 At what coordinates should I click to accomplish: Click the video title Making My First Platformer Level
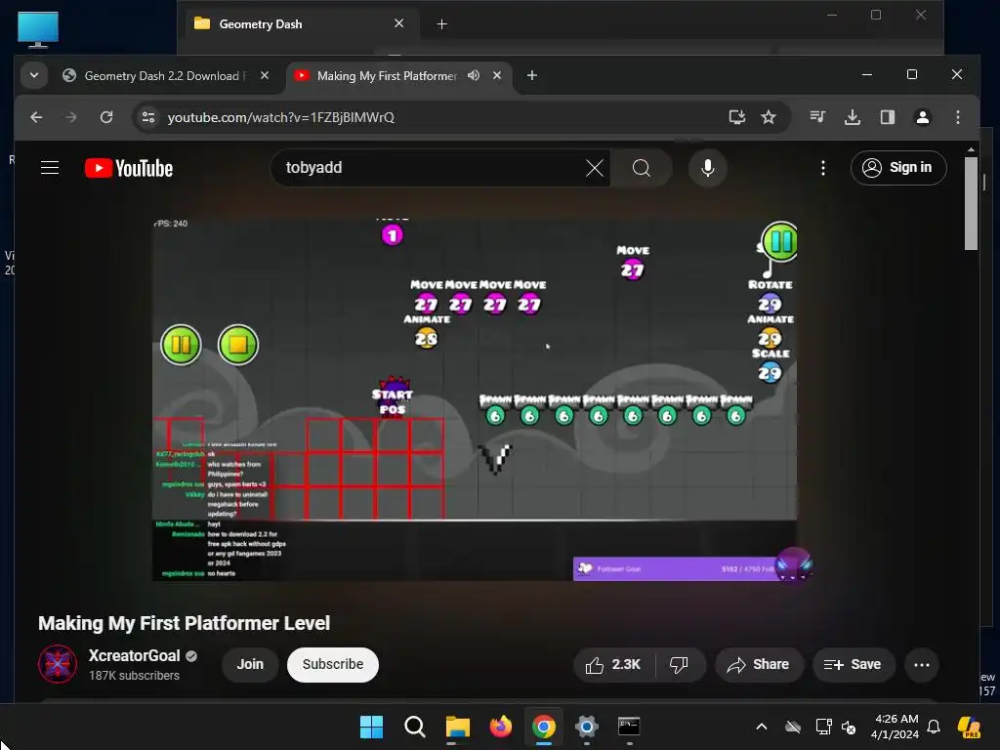185,623
